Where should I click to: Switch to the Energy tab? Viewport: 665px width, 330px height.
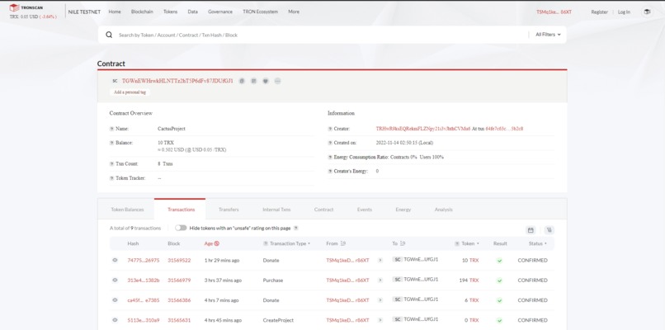coord(403,210)
